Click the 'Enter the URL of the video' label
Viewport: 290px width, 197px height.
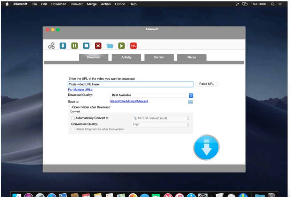(x=101, y=78)
